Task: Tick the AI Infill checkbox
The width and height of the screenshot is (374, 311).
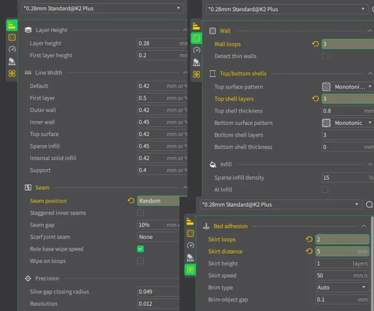Action: [x=325, y=189]
